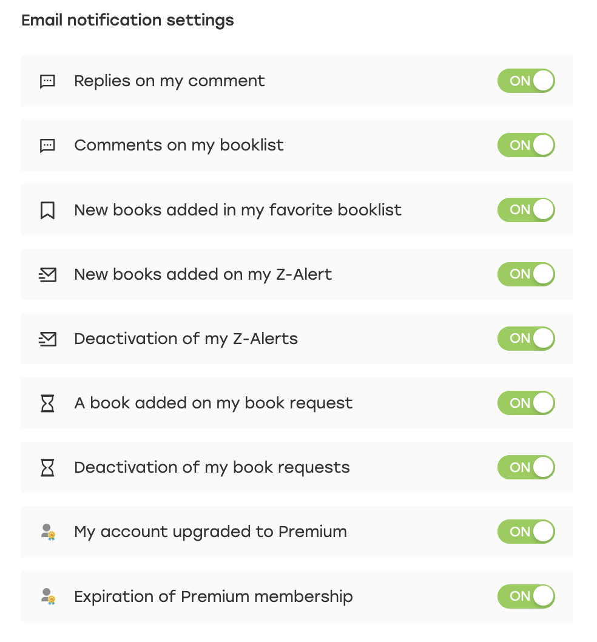This screenshot has height=642, width=597.
Task: Click the hourglass icon next to A book added request
Action: coord(47,404)
